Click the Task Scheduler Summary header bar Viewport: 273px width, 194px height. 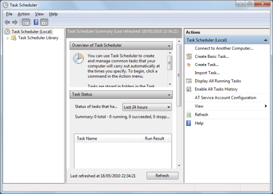[124, 33]
